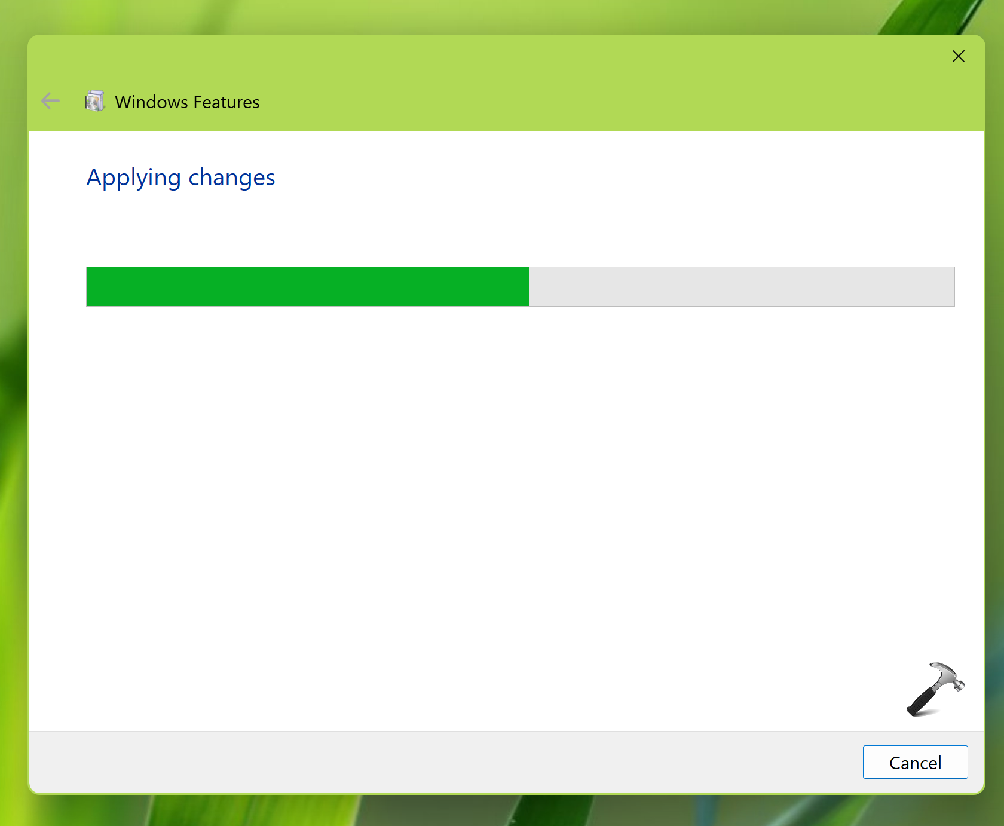Click the 'Applying changes' heading
This screenshot has height=826, width=1004.
(x=180, y=178)
